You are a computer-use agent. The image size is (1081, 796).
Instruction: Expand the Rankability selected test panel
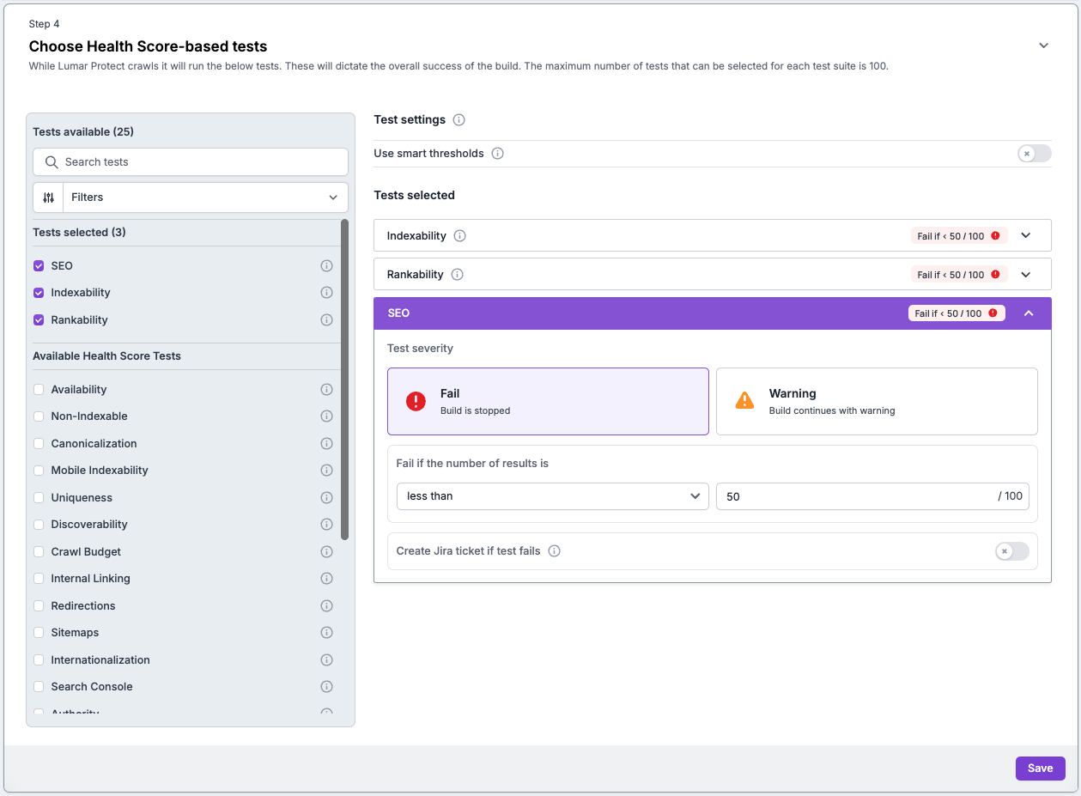click(x=1025, y=275)
